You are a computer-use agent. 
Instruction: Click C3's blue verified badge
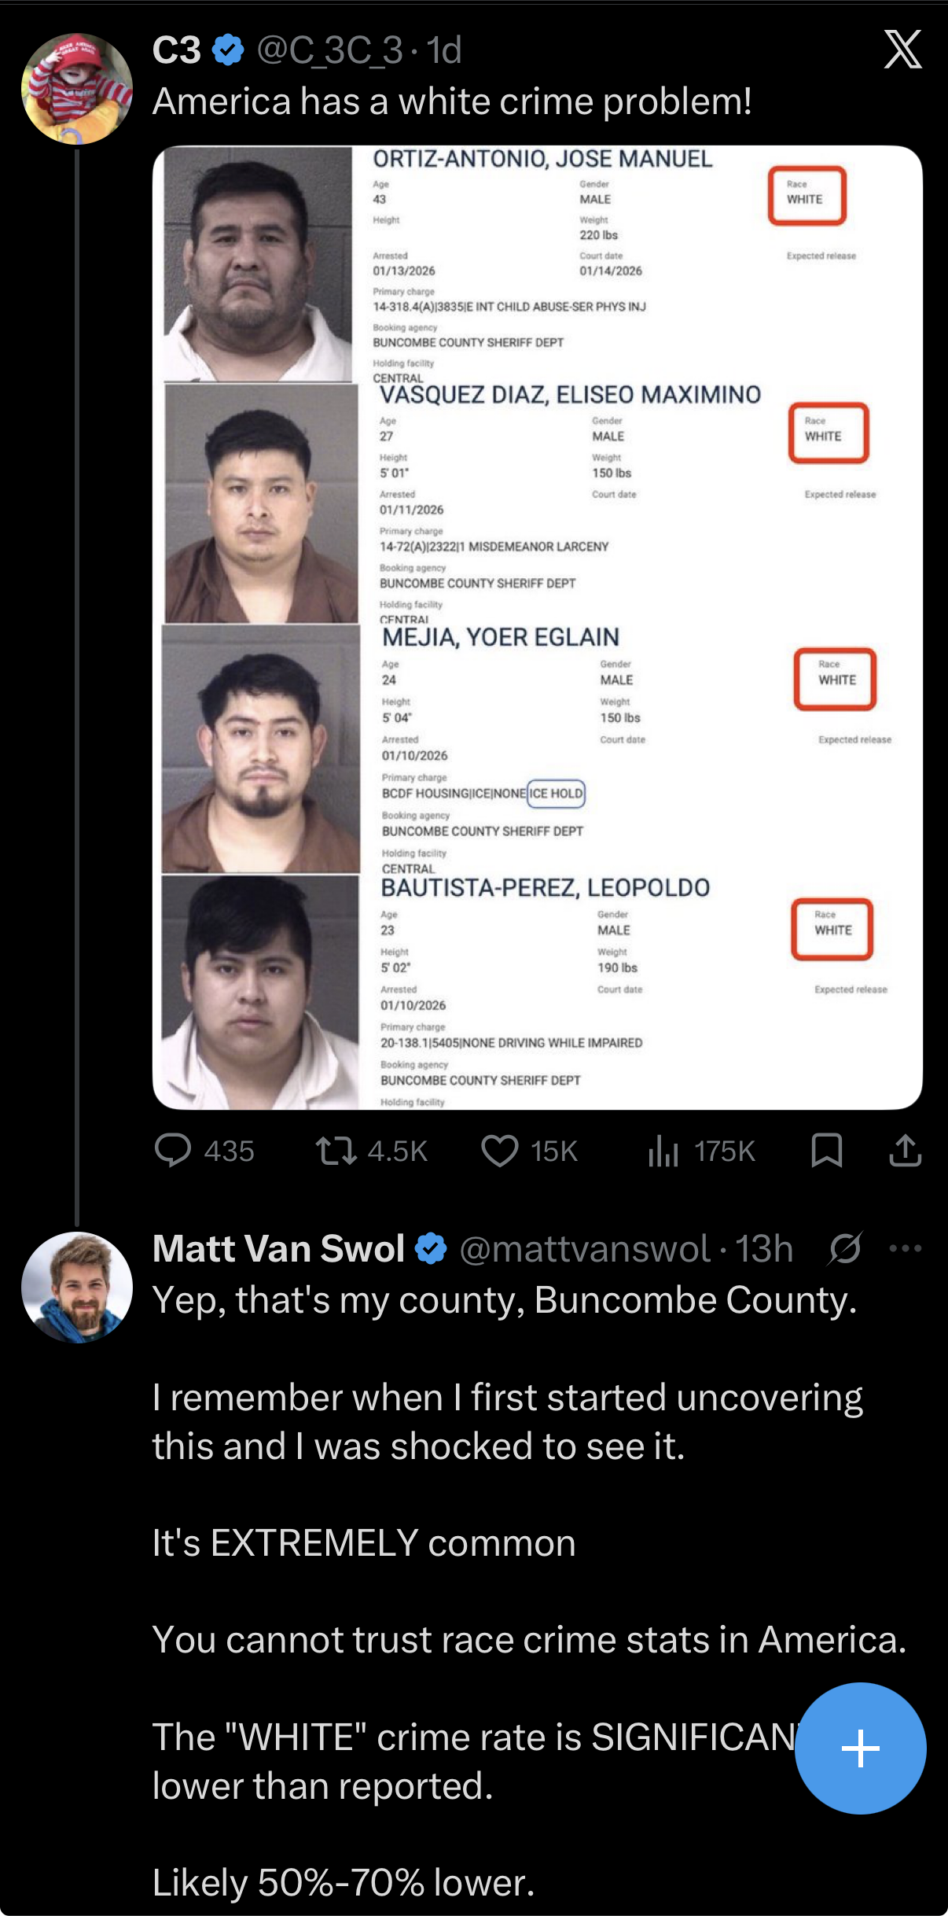point(226,49)
